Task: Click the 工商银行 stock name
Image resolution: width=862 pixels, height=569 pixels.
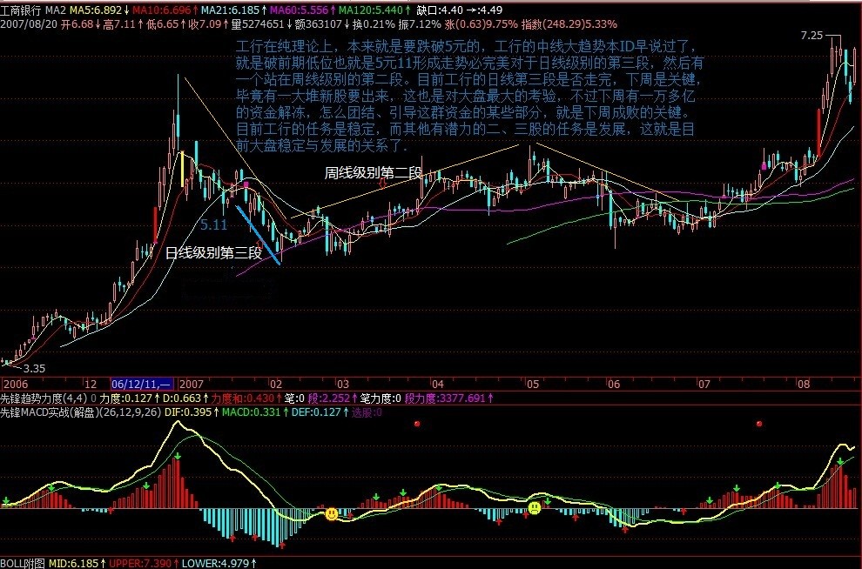Action: point(21,9)
